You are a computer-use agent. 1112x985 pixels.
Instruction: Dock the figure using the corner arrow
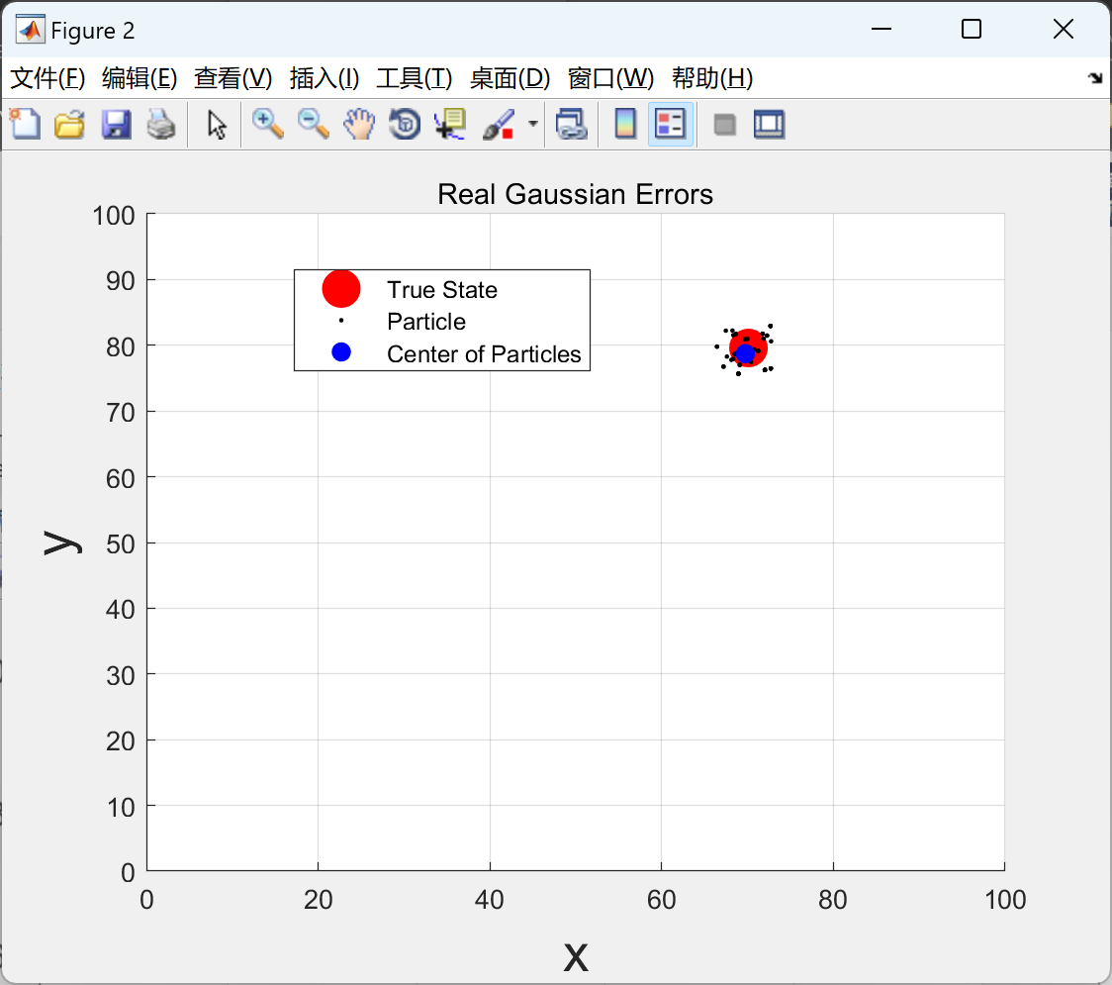(x=1095, y=78)
